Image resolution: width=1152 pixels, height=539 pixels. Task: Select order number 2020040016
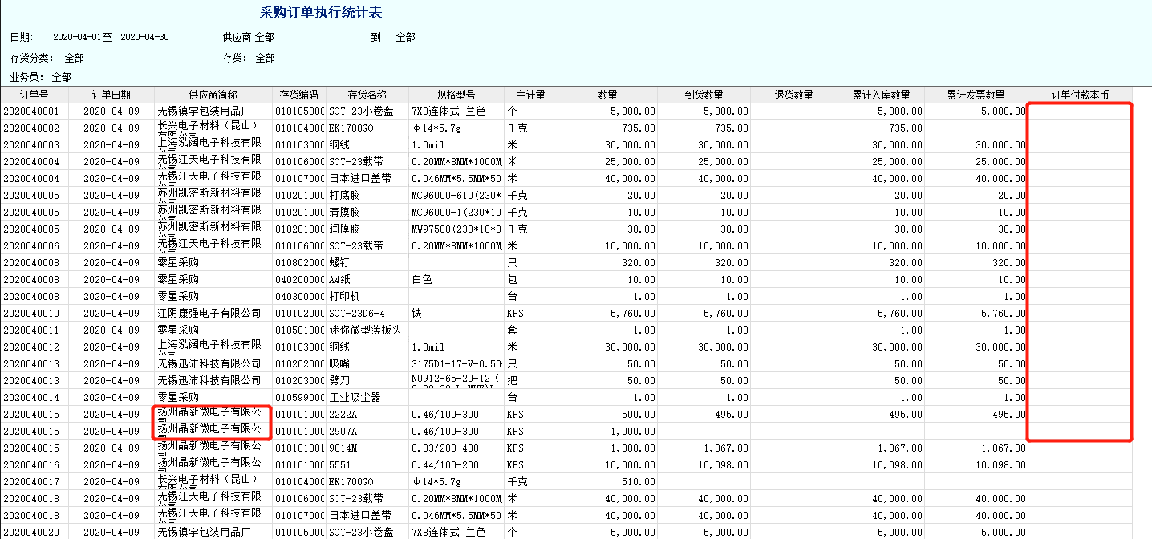31,465
